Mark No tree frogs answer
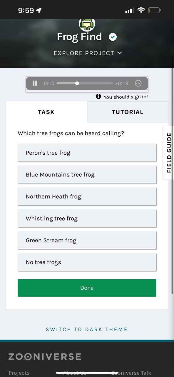 click(x=87, y=262)
